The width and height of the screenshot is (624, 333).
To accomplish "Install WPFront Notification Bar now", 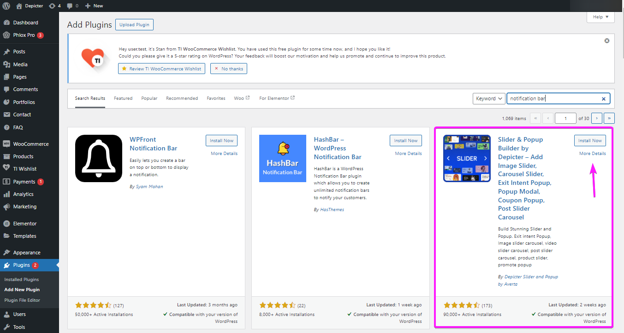I will [x=222, y=141].
